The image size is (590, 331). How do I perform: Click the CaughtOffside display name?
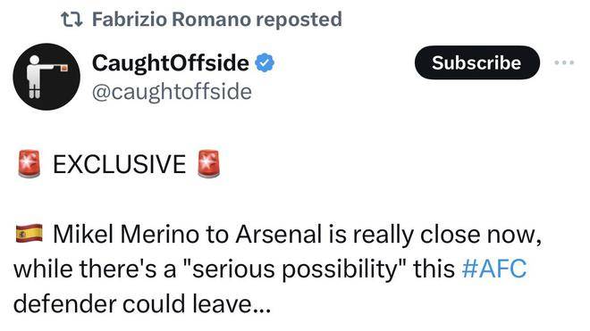click(171, 62)
